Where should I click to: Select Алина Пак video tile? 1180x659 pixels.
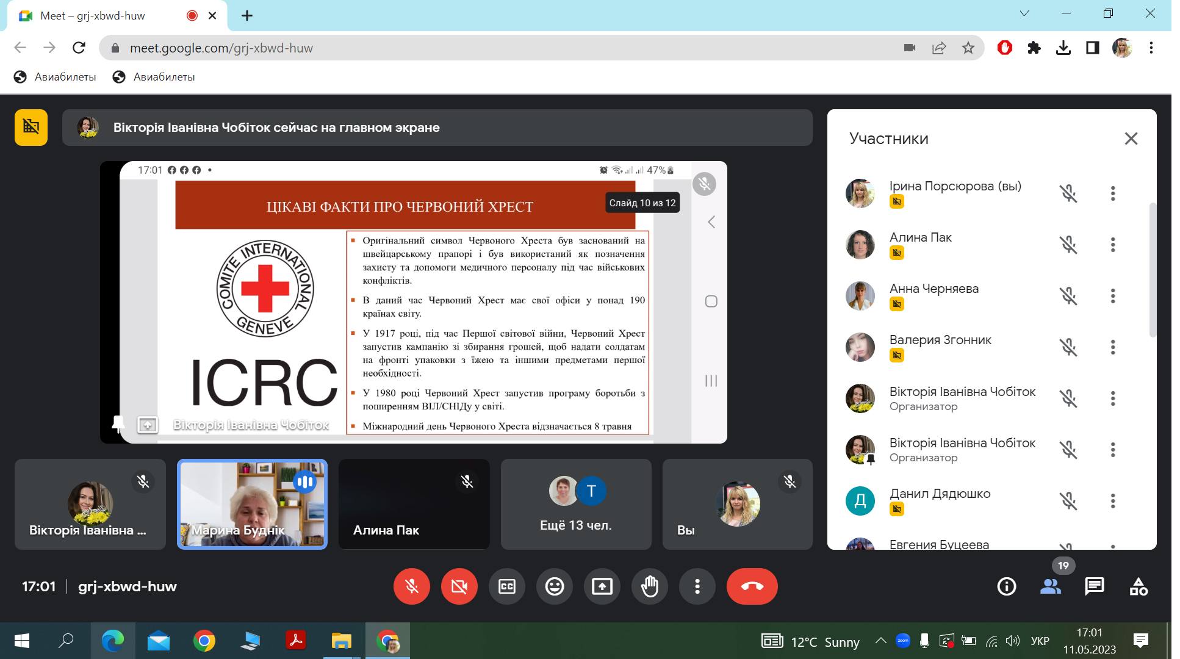click(414, 504)
